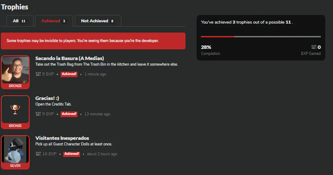The image size is (333, 175).
Task: Click the Trophies page heading
Action: pos(15,7)
